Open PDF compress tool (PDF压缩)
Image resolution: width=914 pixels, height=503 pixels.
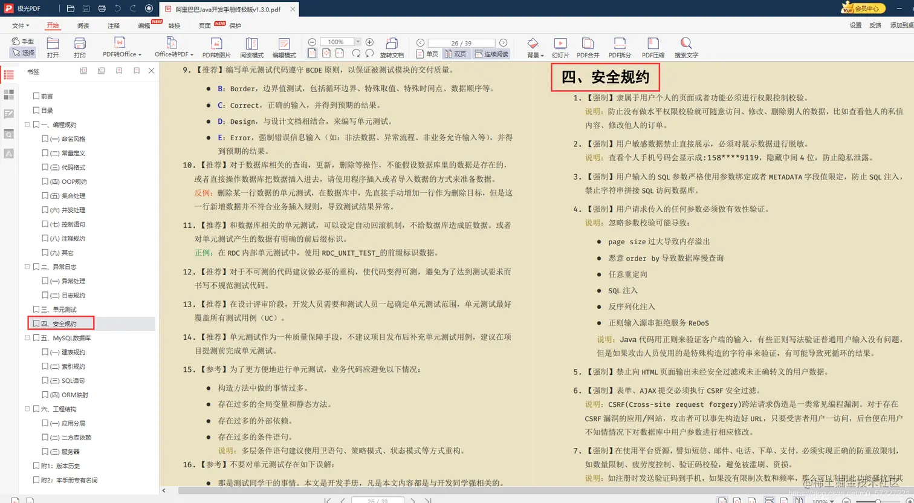coord(653,47)
